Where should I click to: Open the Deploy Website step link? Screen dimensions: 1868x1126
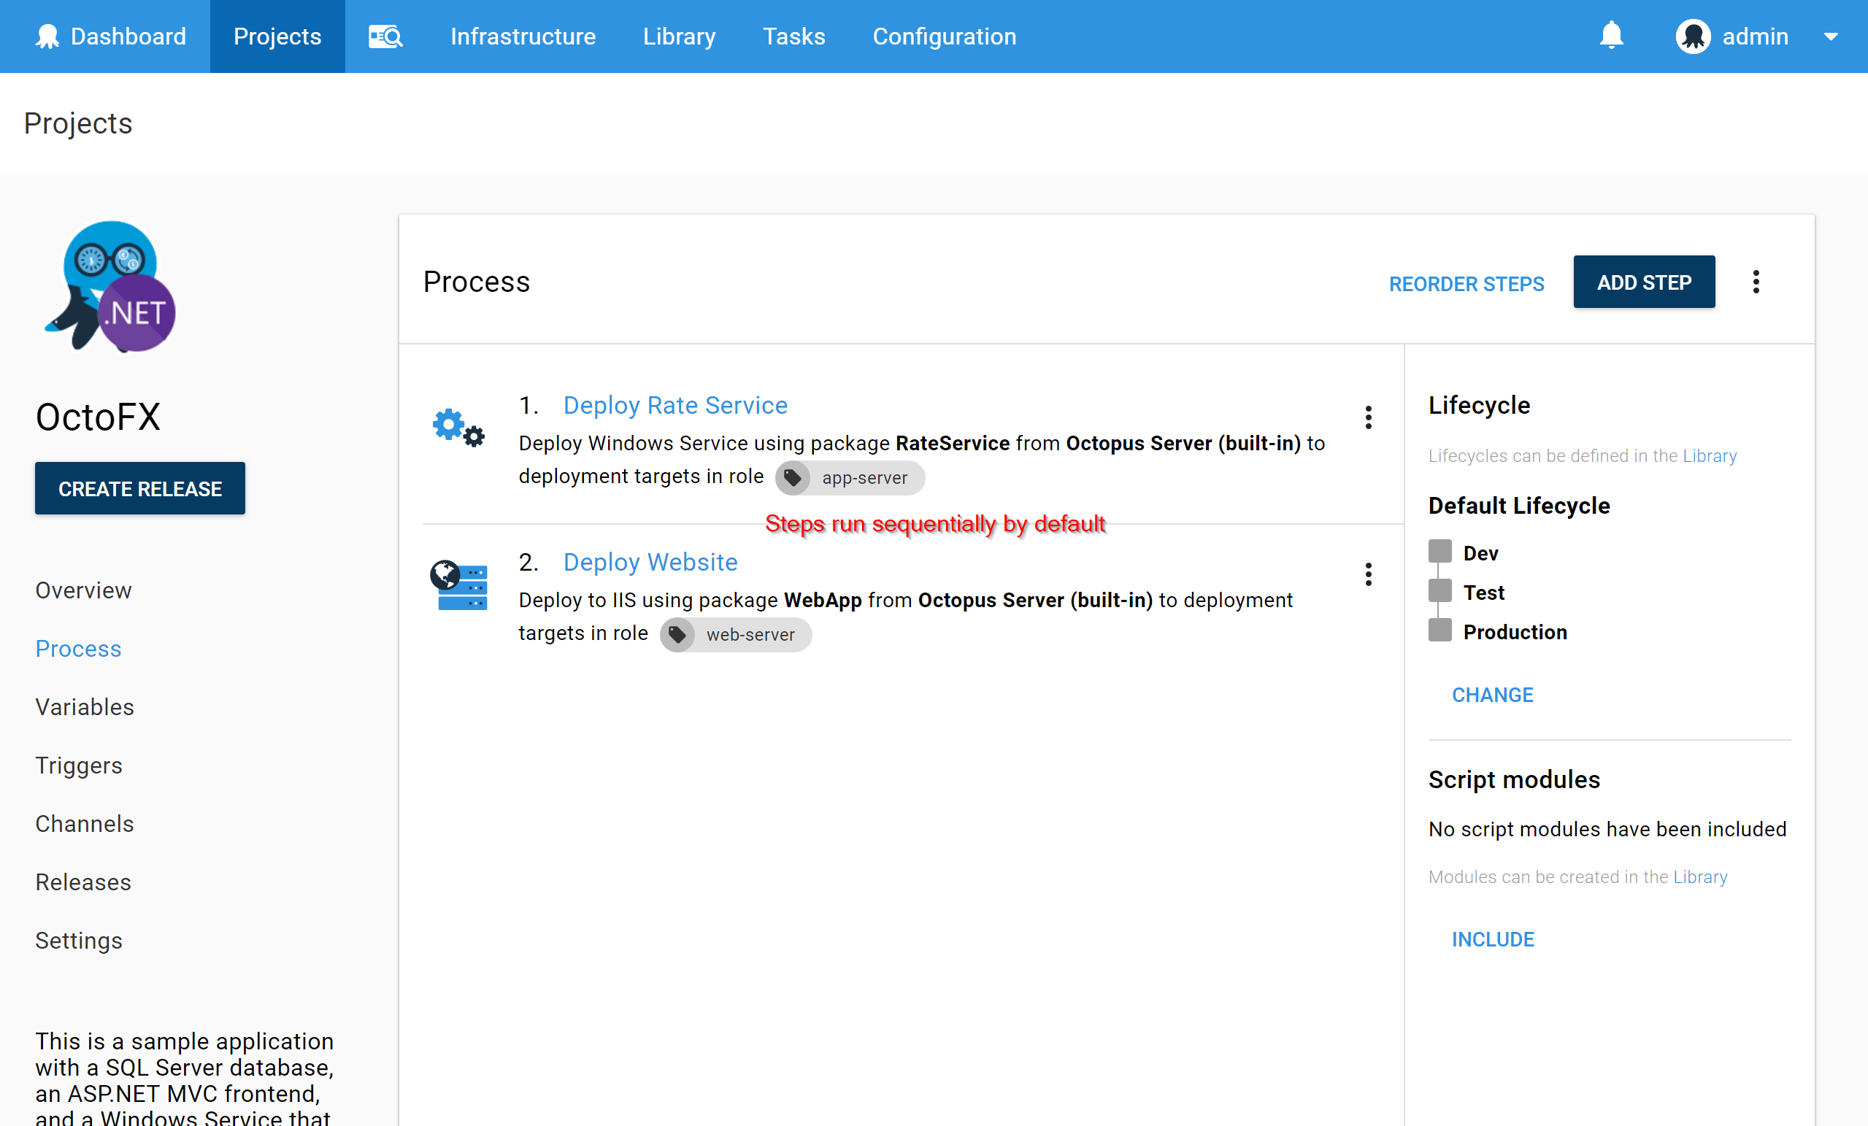coord(650,562)
